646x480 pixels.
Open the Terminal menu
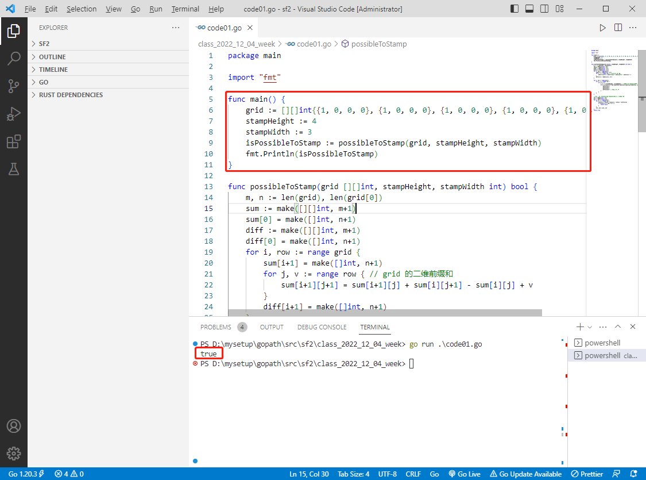(x=185, y=9)
